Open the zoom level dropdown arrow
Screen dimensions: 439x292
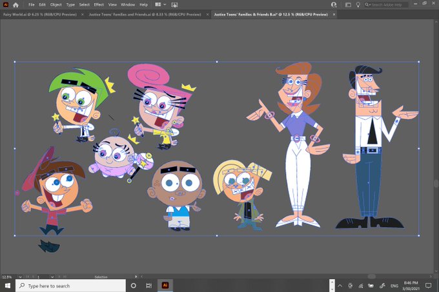tap(20, 277)
